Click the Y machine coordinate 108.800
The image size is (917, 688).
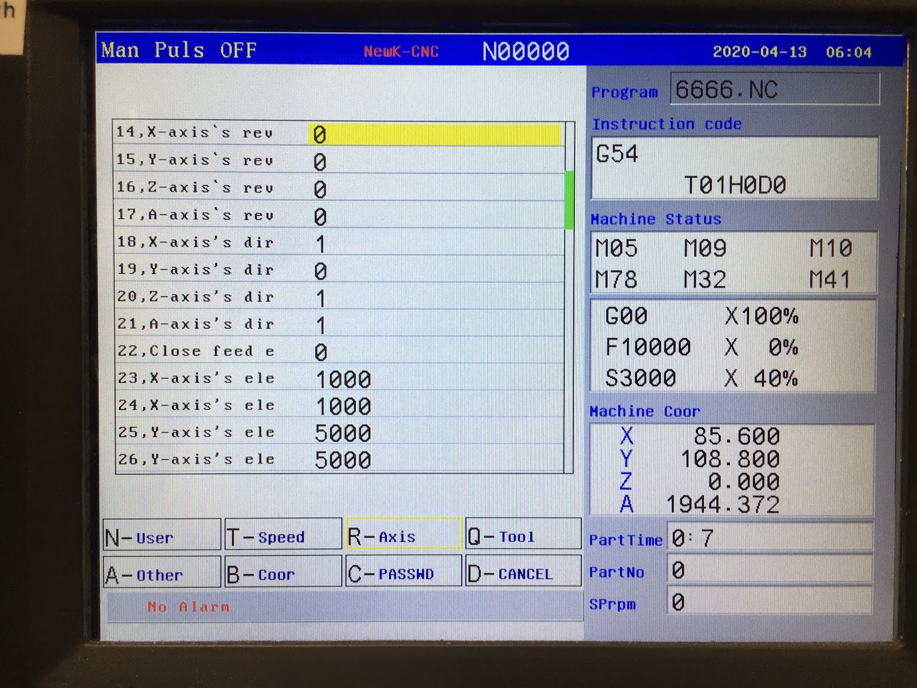coord(730,459)
